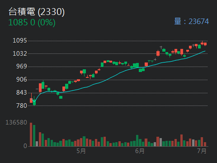Click the zero label on volume axis
Viewport: 217px width, 163px height.
pos(25,146)
